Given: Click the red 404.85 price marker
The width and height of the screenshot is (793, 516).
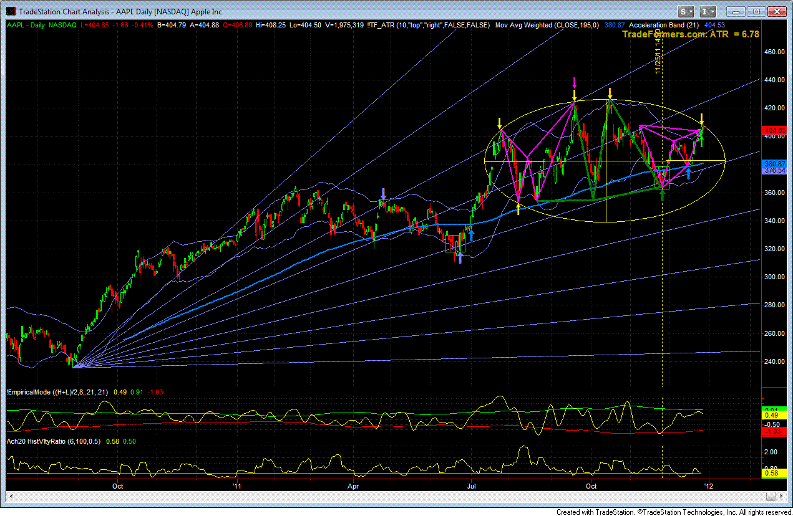Looking at the screenshot, I should (774, 131).
